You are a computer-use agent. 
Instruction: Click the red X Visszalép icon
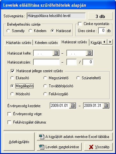(91, 147)
